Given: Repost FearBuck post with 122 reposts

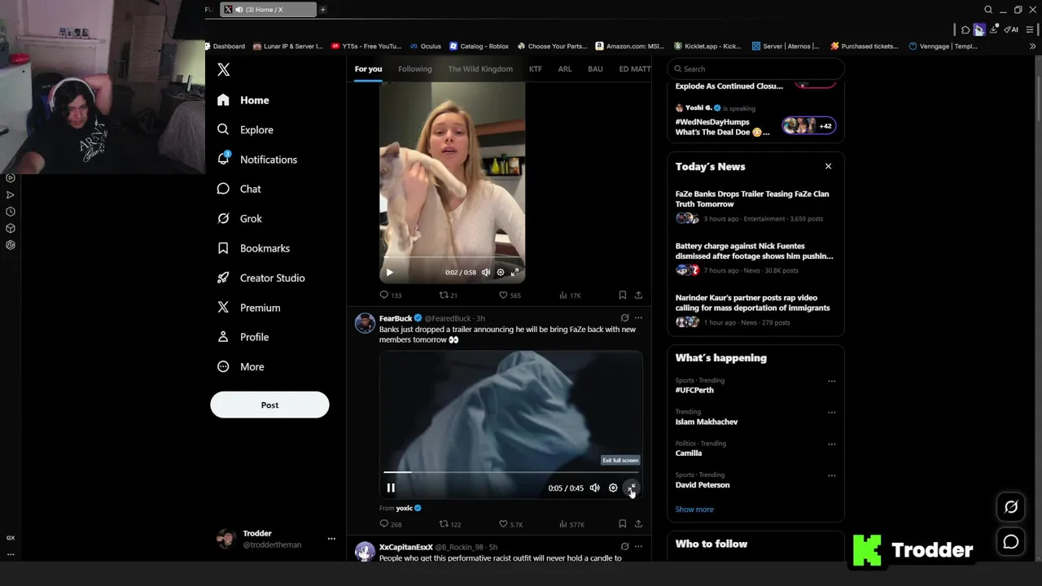Looking at the screenshot, I should click(x=450, y=525).
